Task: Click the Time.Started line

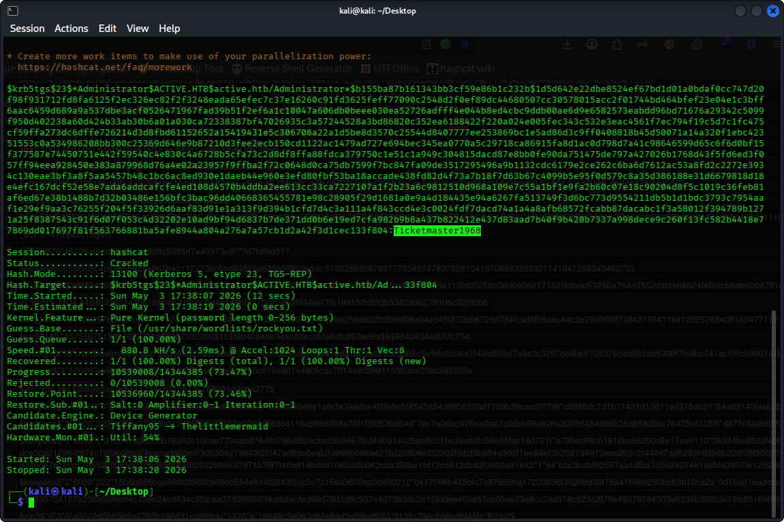Action: (151, 296)
